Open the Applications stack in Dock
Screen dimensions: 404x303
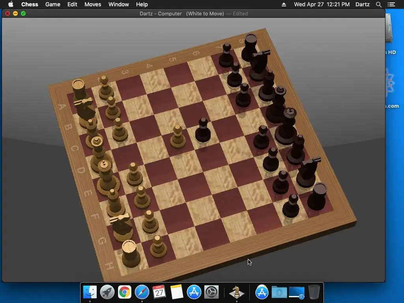(262, 292)
